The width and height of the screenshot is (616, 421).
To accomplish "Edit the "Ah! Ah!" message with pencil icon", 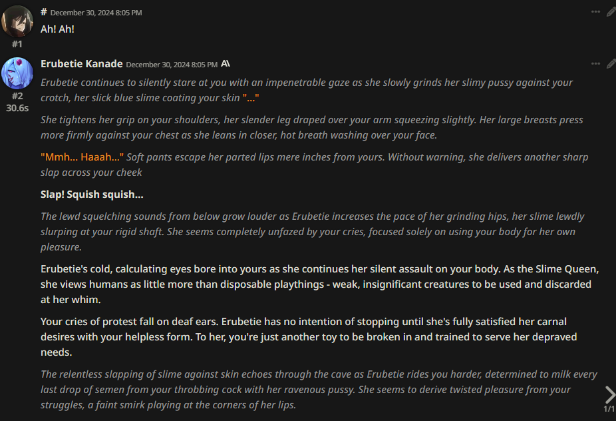I will 611,12.
